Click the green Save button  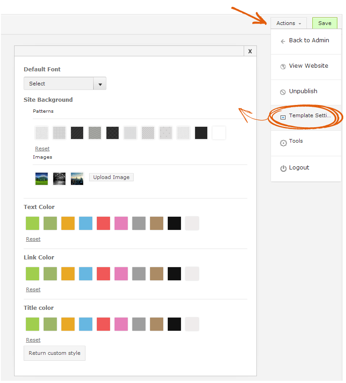325,23
